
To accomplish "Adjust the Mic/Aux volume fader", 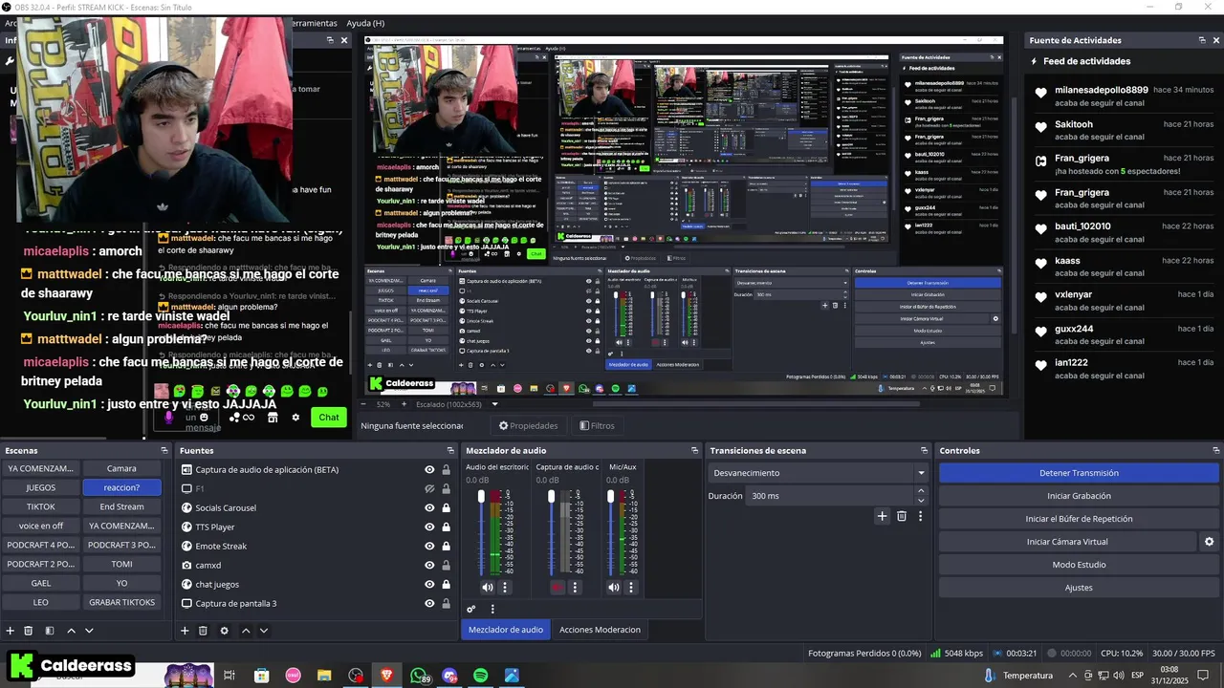I will coord(611,497).
